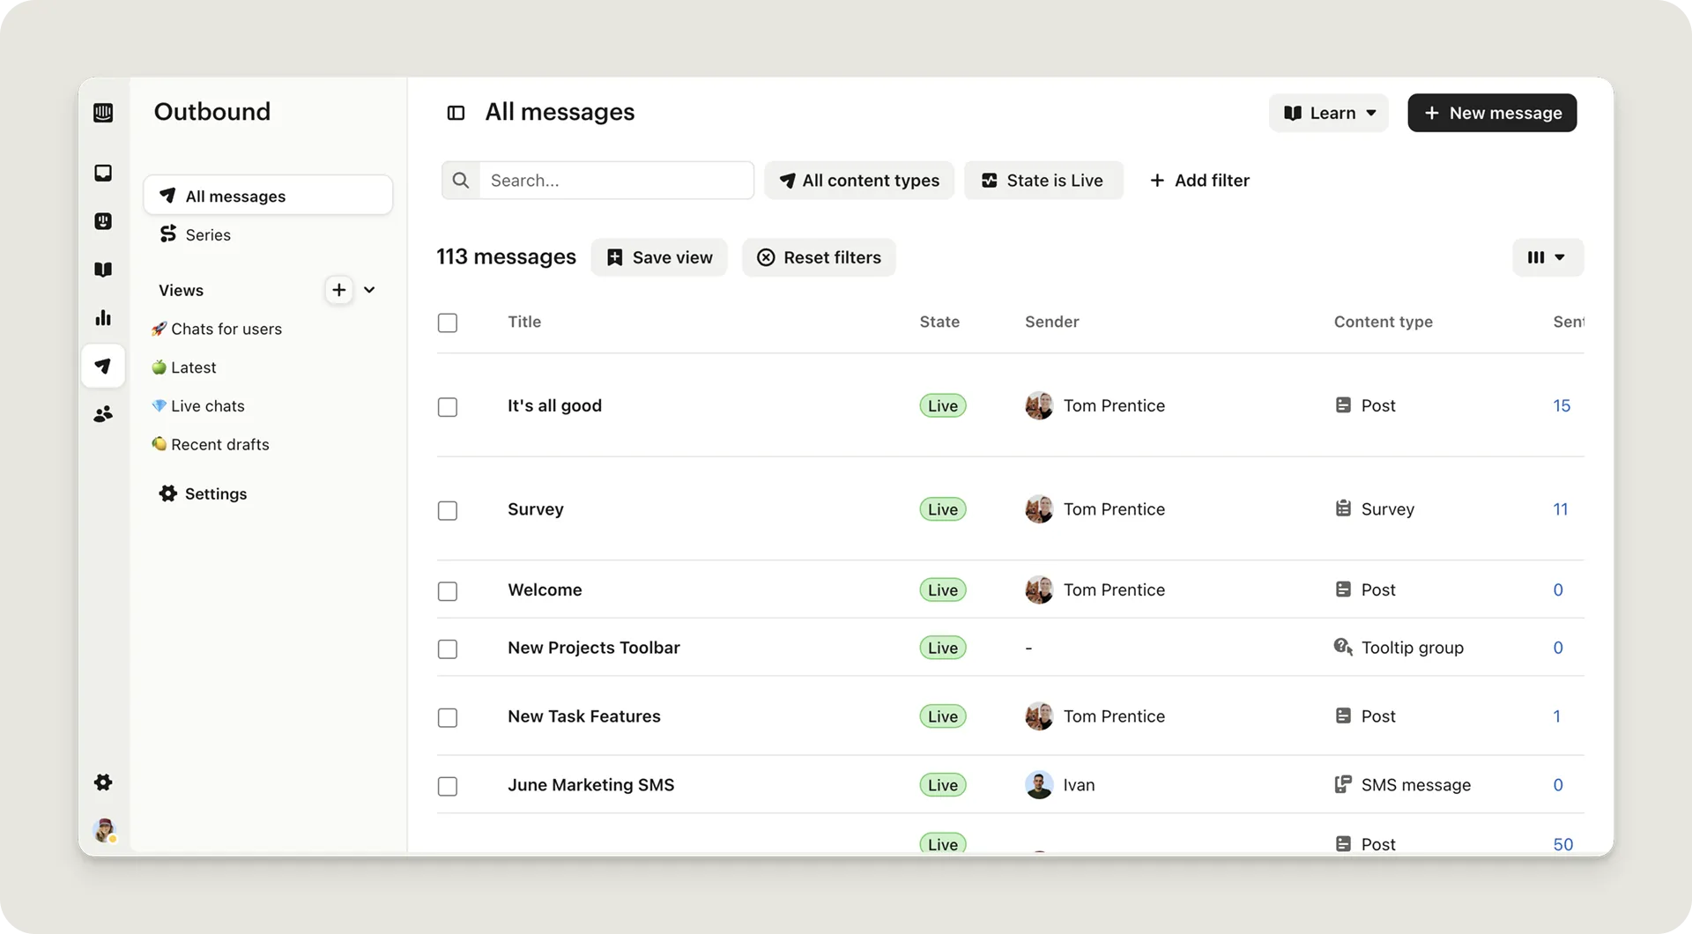The width and height of the screenshot is (1692, 934).
Task: Go to Series in the sidebar
Action: [x=208, y=235]
